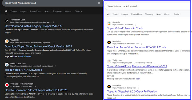Screen dimensions: 192x100
Task: Expand the More dropdown in light search tabs
Action: coord(167,14)
